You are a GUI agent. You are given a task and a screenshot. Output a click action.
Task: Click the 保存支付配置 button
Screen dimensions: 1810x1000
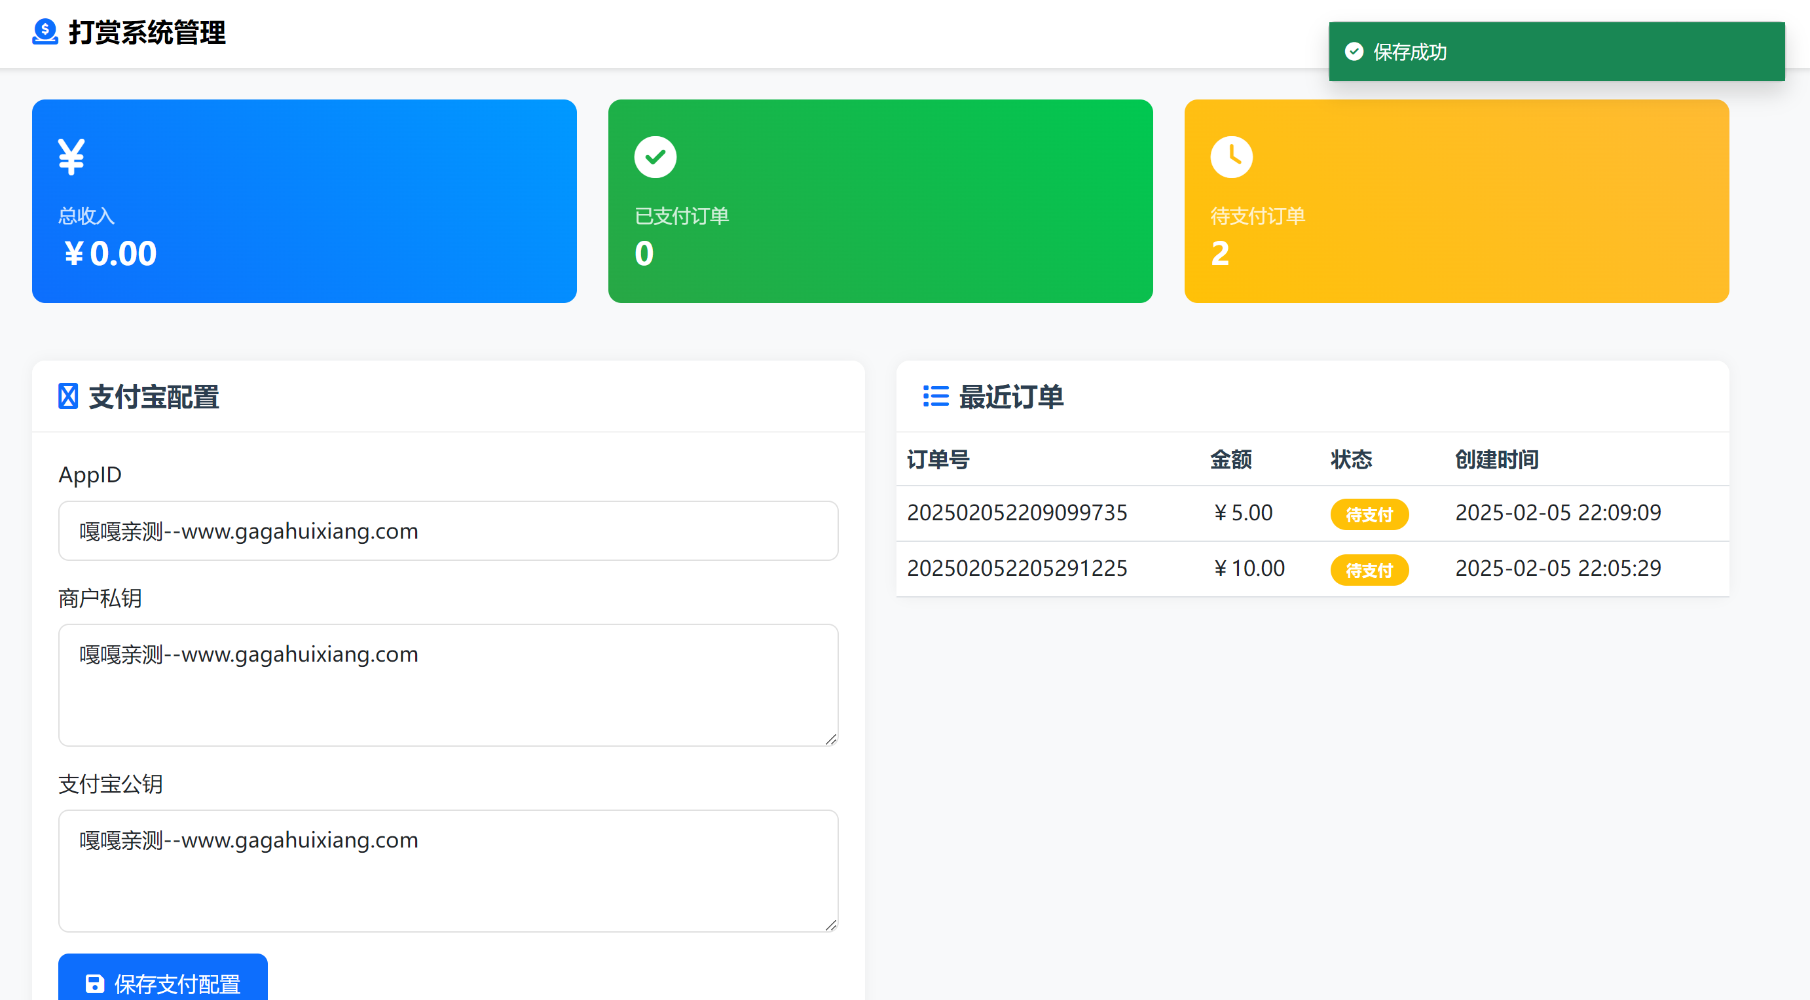click(x=163, y=978)
